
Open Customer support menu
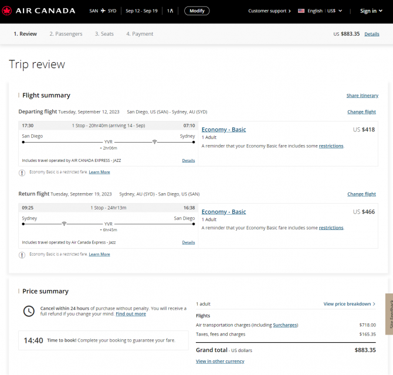[x=269, y=11]
